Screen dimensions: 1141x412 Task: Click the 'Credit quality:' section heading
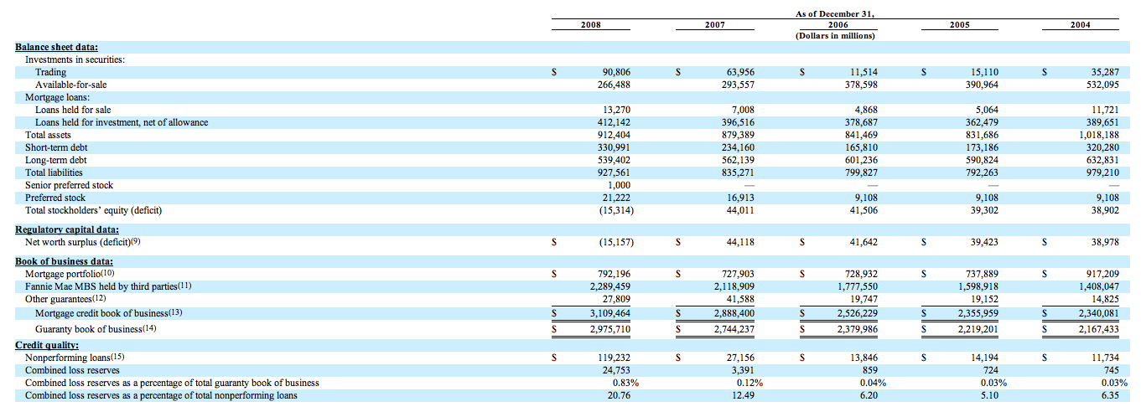pos(47,345)
